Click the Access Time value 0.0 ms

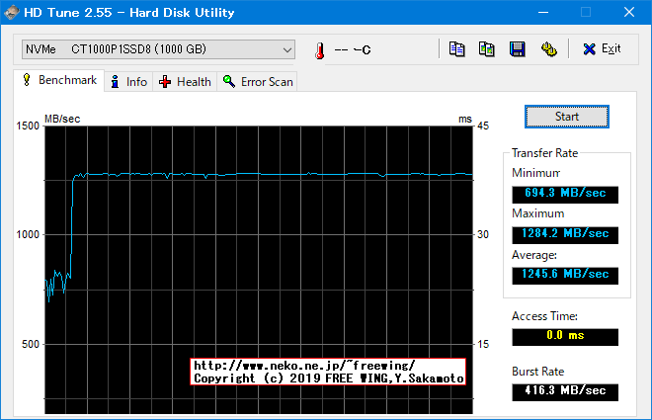[565, 336]
